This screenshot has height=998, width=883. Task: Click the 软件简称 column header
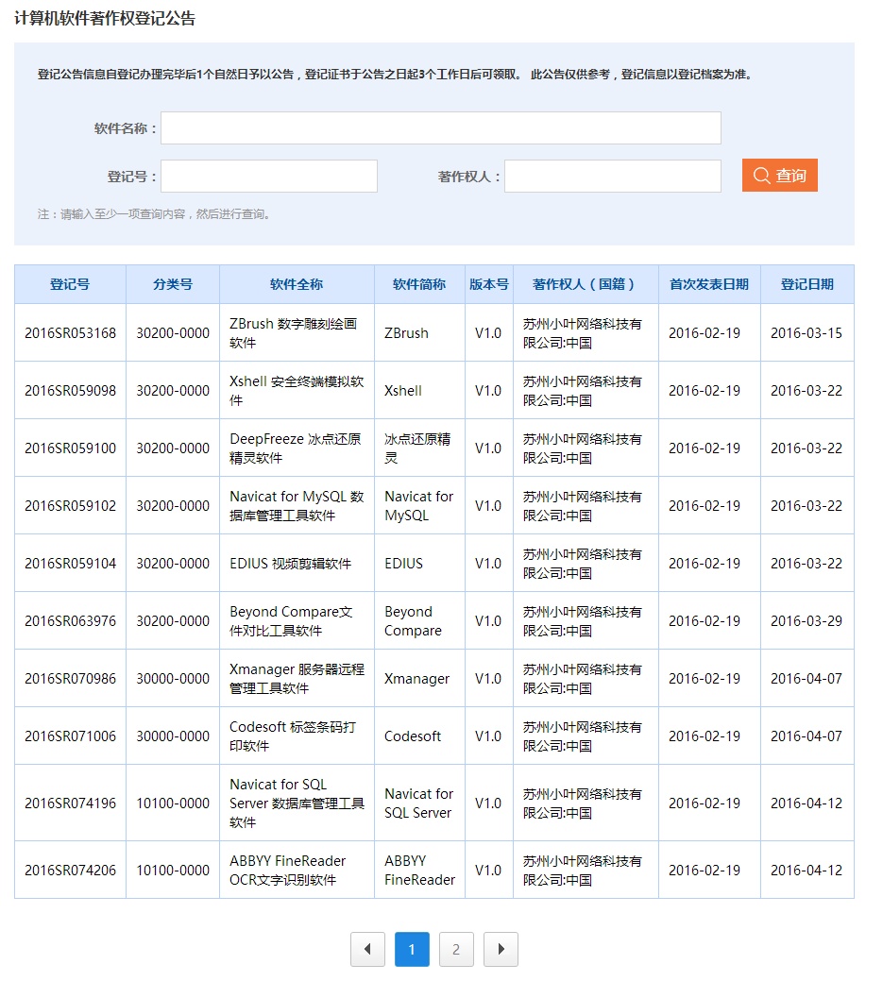click(x=419, y=284)
